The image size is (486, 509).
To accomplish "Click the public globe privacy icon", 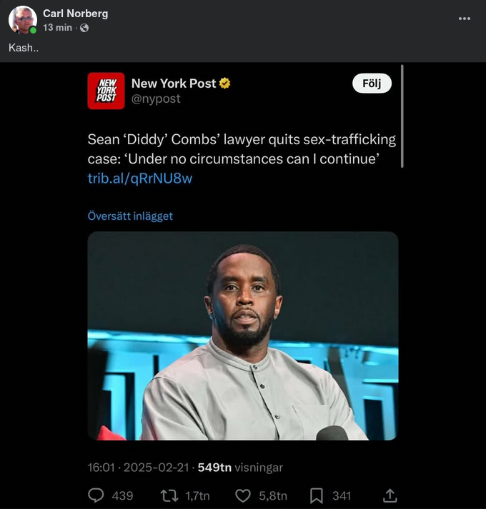I will click(84, 28).
